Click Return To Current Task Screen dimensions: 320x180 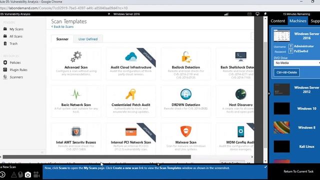pos(298,171)
